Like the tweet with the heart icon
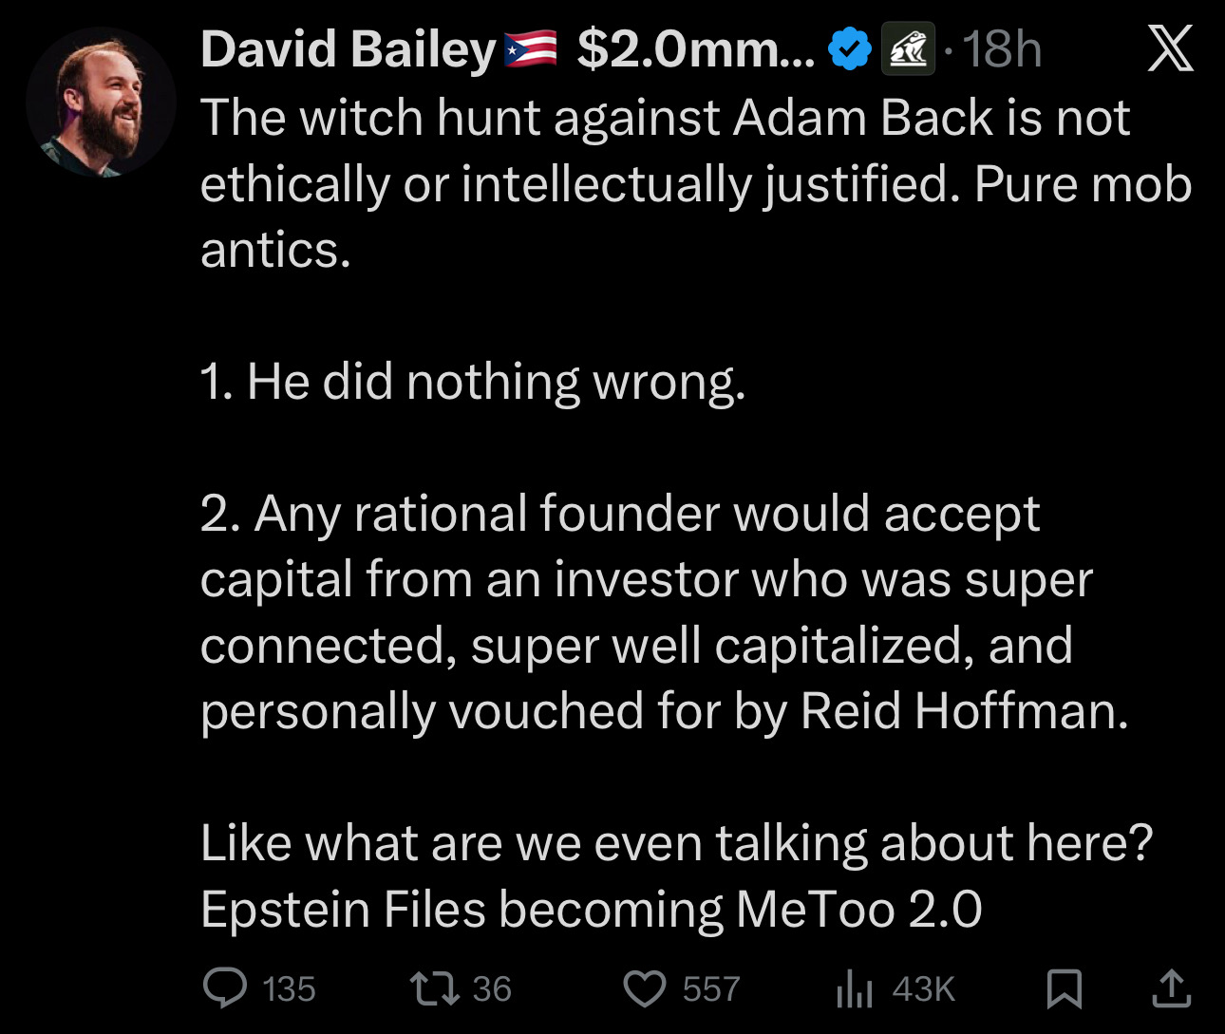 [645, 987]
